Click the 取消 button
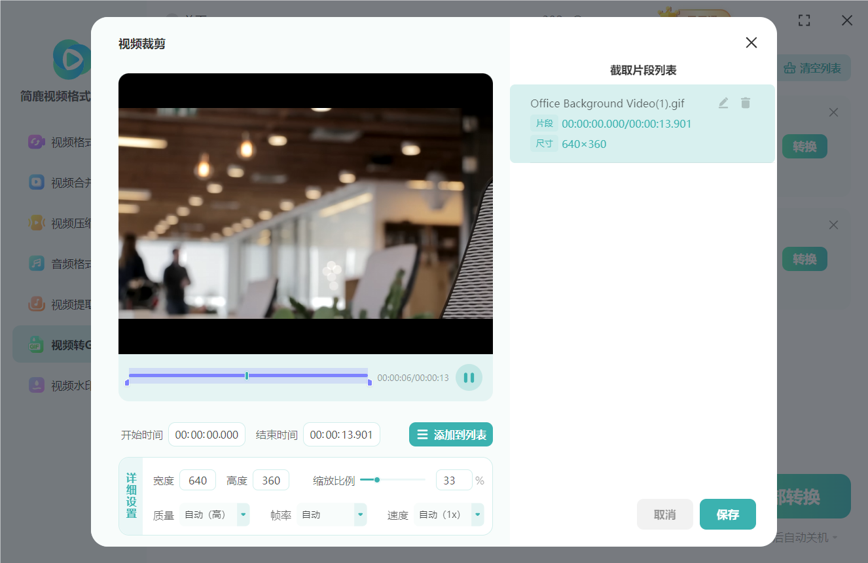The width and height of the screenshot is (868, 563). [664, 515]
